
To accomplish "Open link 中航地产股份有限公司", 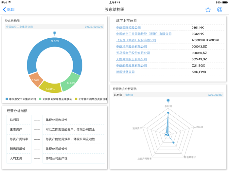I will click(132, 47).
